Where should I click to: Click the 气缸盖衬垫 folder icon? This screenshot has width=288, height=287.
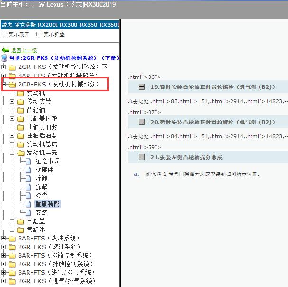point(20,119)
